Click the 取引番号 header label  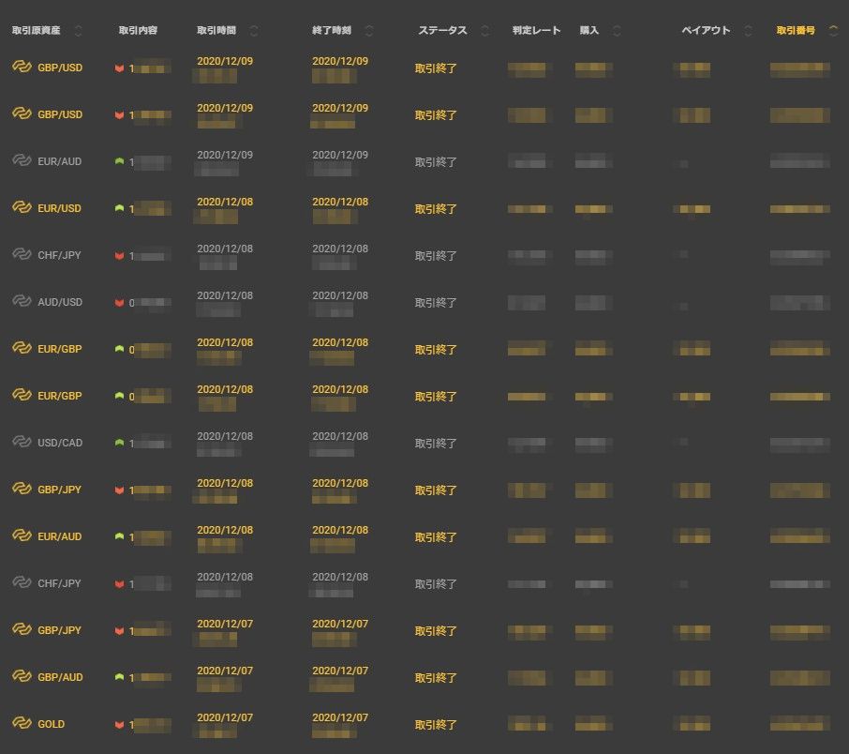[x=796, y=31]
